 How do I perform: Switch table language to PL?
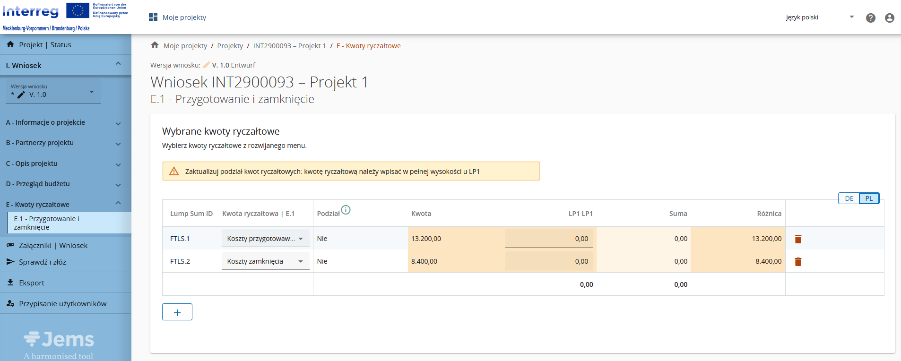pos(869,198)
